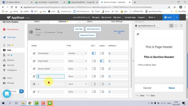This screenshot has width=188, height=106.
Task: Click Cancel in the preview form
Action: (147, 88)
